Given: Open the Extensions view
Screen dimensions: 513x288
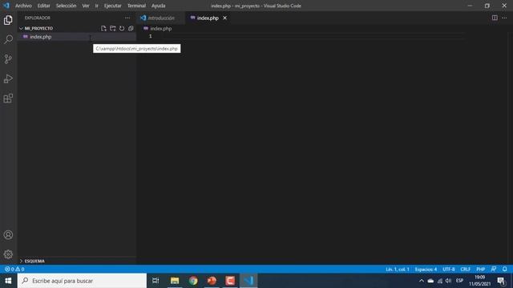Looking at the screenshot, I should [8, 98].
